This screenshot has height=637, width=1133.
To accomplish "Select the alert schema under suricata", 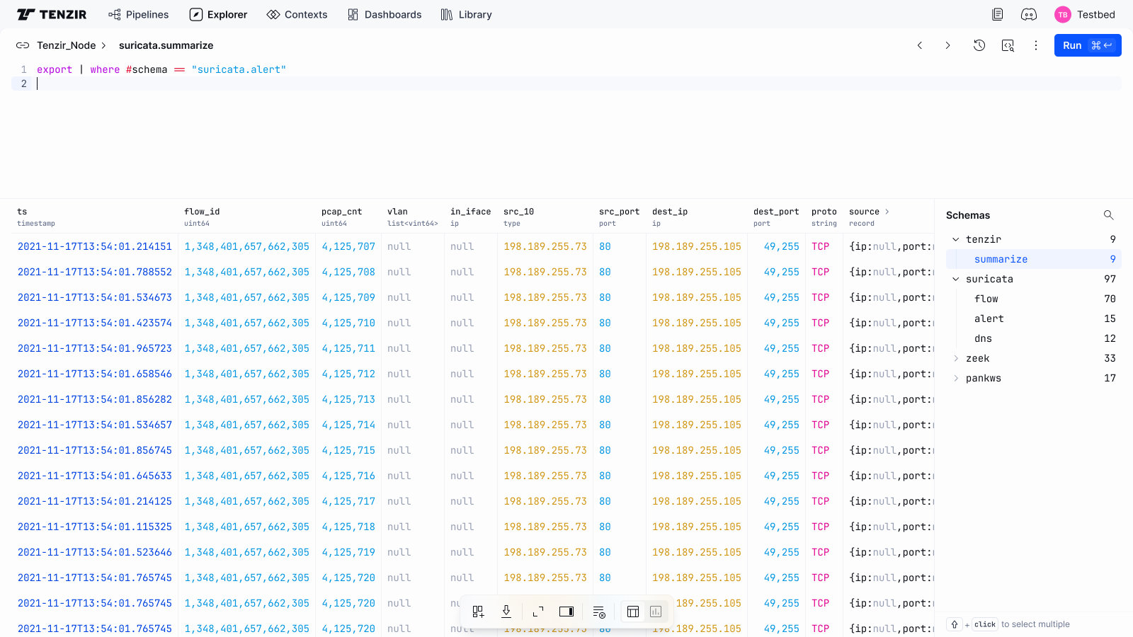I will click(x=989, y=318).
